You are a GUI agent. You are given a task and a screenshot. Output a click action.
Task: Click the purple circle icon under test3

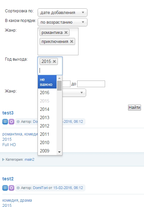tap(11, 121)
